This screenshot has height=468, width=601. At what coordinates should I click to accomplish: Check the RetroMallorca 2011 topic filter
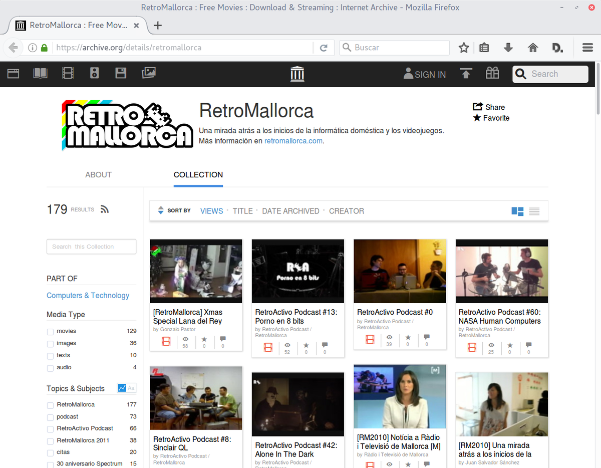pos(50,441)
